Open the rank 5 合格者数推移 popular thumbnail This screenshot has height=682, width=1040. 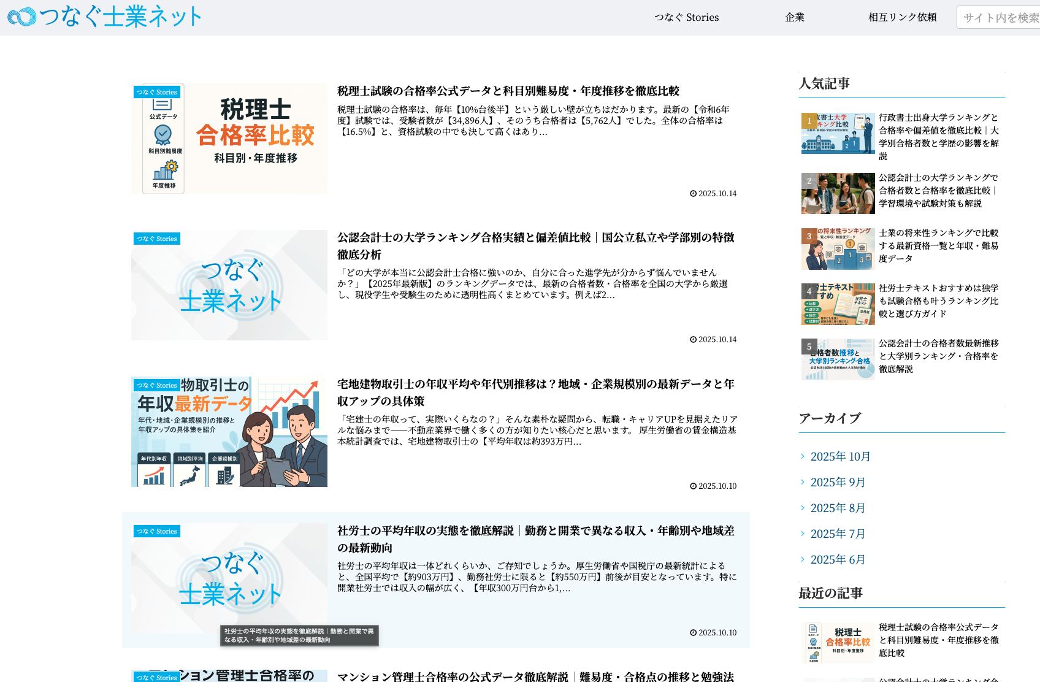pos(838,359)
